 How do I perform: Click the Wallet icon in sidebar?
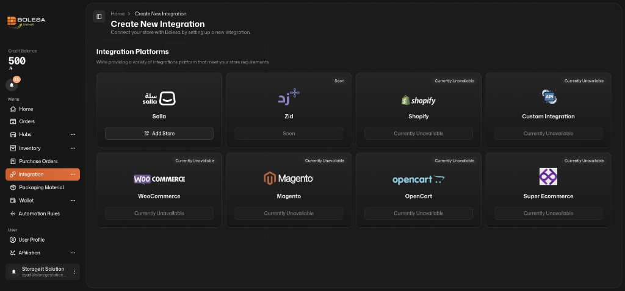pos(13,201)
